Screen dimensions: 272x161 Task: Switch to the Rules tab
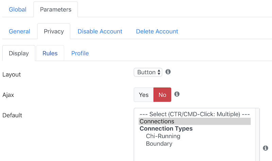pos(50,53)
